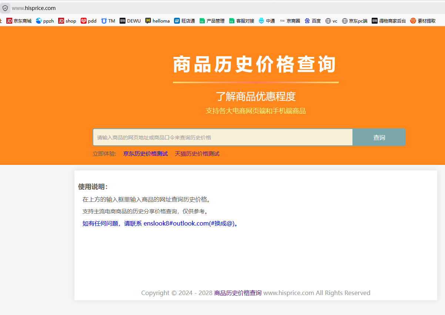Open the DEWU bookmark
The image size is (445, 315).
tap(130, 21)
